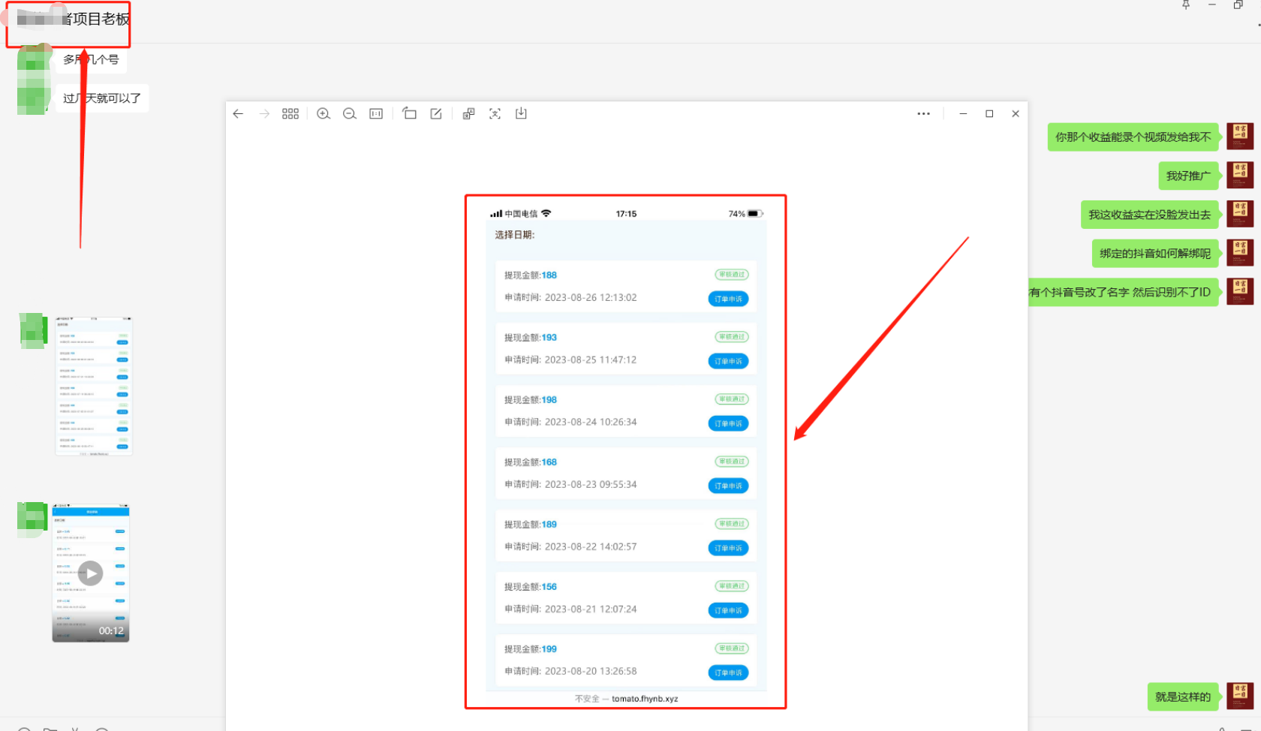Select received message 过几天就可以了
1261x731 pixels.
point(102,98)
